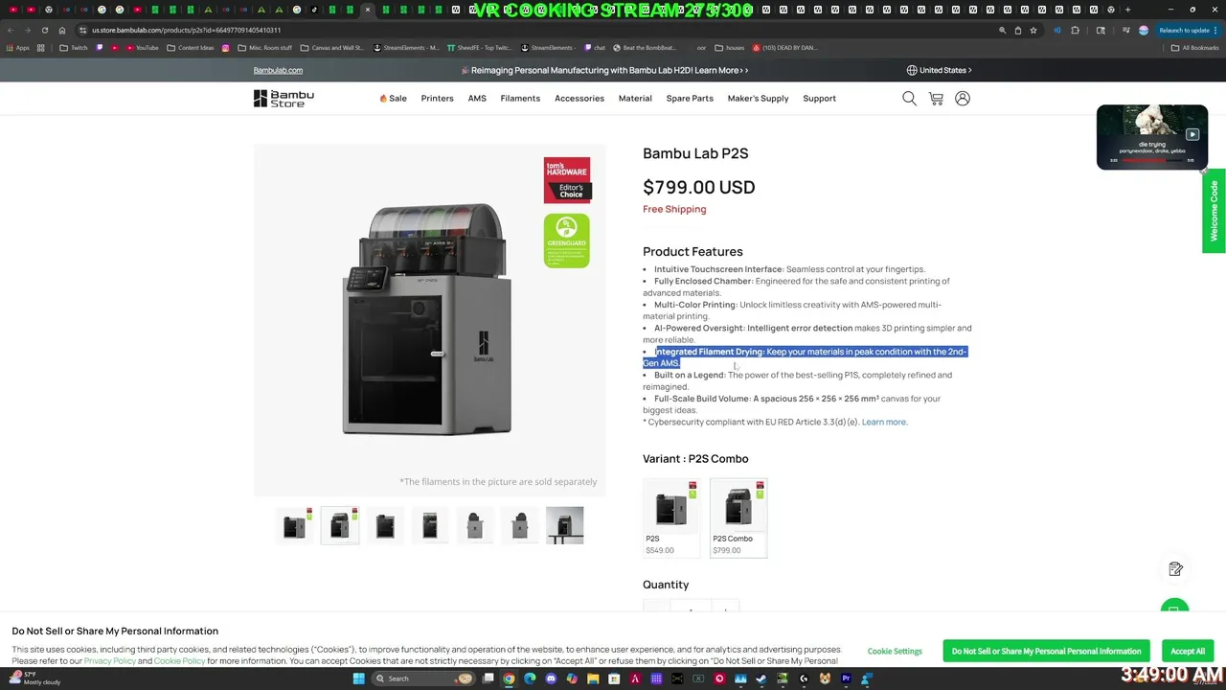Open the Misc. Room stuff bookmarks folder
The image size is (1226, 690).
pyautogui.click(x=265, y=48)
